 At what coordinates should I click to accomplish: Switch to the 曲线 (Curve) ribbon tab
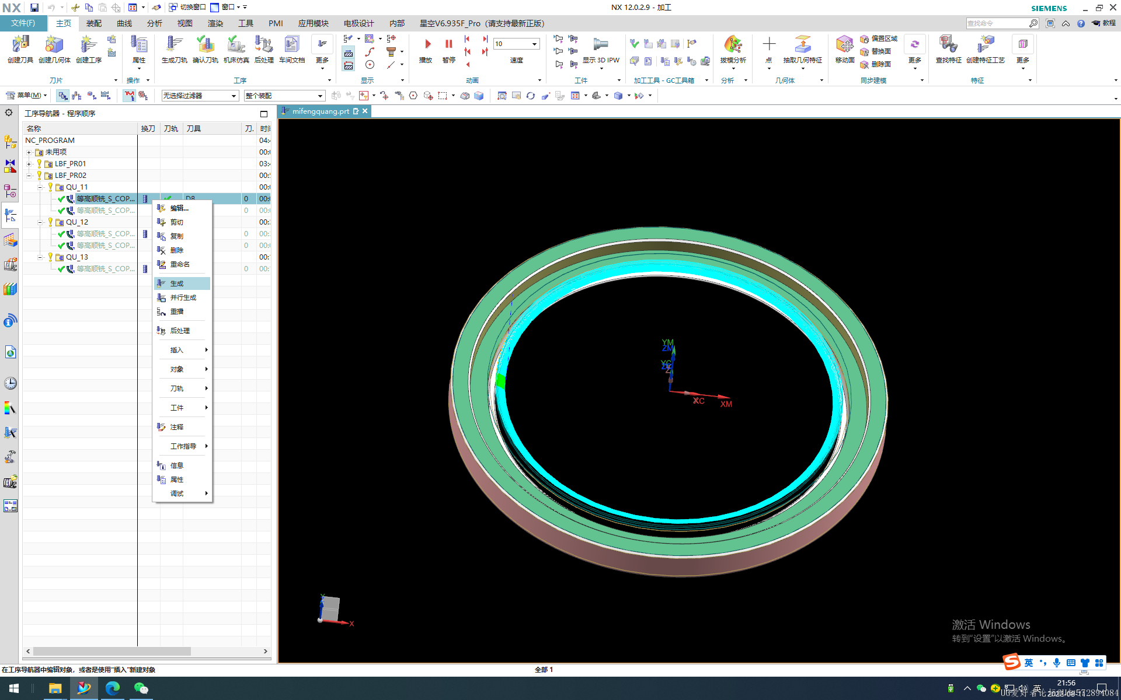pyautogui.click(x=124, y=23)
